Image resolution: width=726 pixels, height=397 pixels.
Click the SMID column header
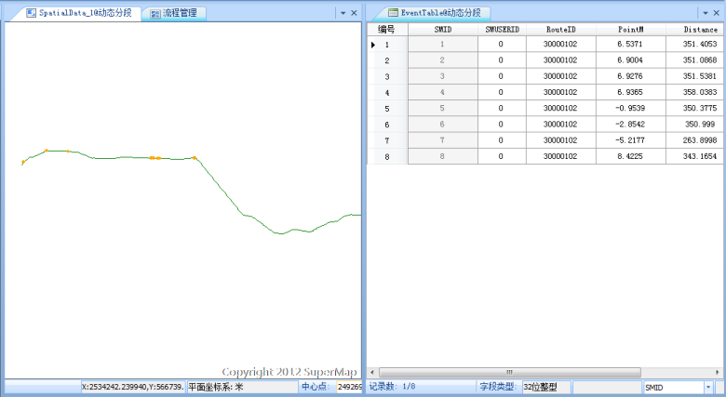point(442,29)
